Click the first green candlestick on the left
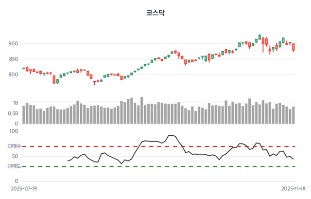 [x=24, y=68]
